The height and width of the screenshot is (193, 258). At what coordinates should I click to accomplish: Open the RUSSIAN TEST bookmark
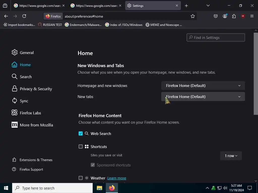click(50, 25)
